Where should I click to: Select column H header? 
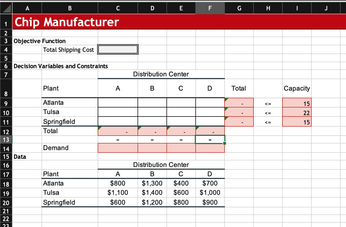[268, 8]
